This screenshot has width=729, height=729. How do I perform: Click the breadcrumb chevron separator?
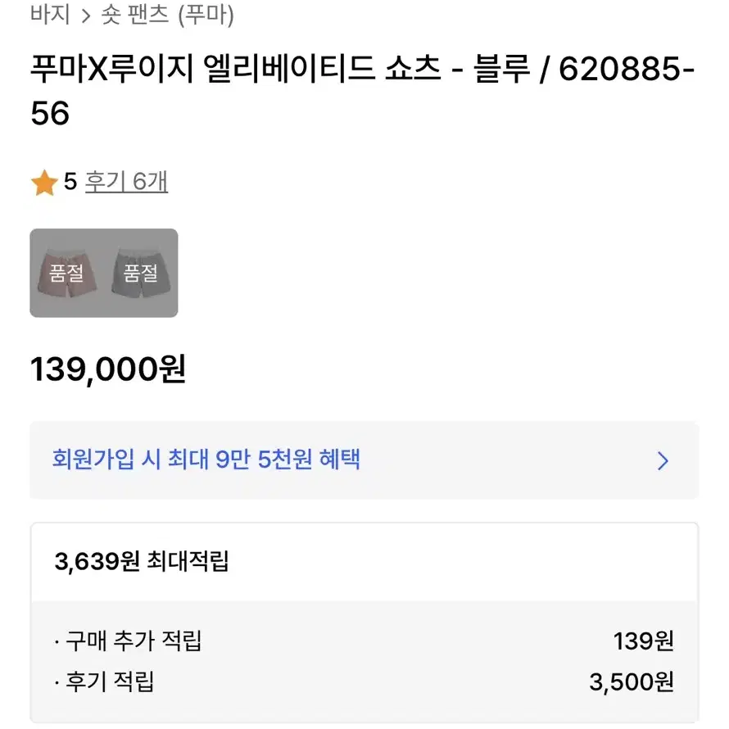click(85, 16)
